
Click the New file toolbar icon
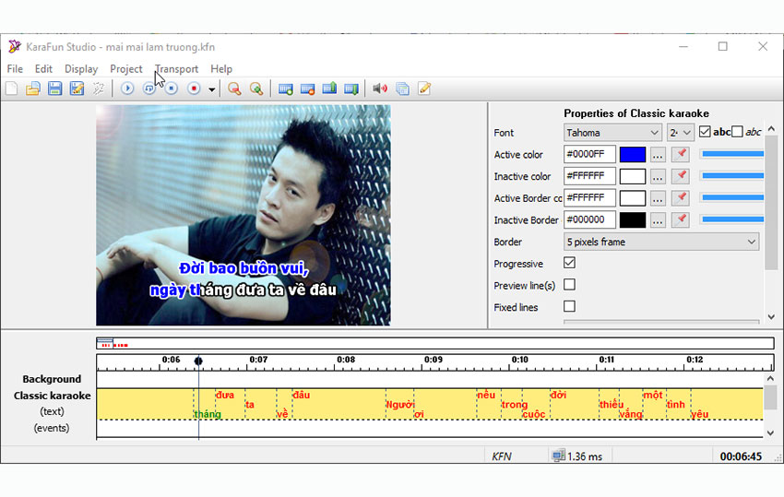click(11, 89)
